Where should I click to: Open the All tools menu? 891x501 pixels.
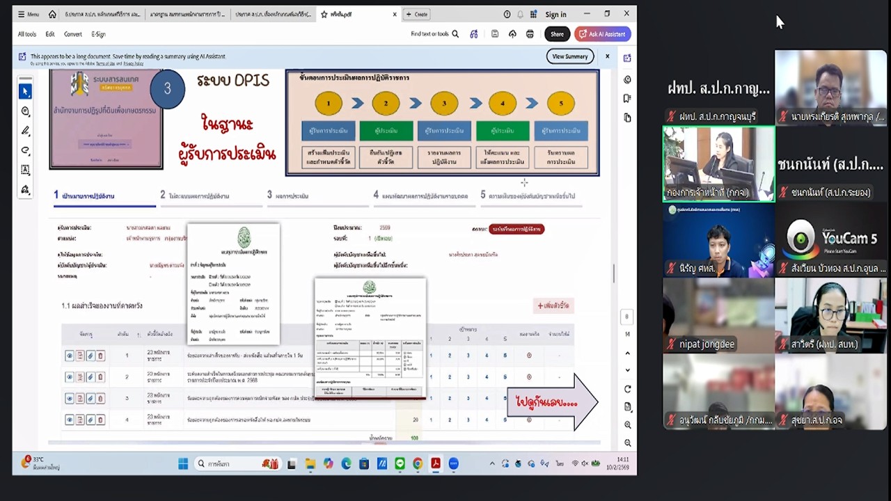[x=27, y=34]
